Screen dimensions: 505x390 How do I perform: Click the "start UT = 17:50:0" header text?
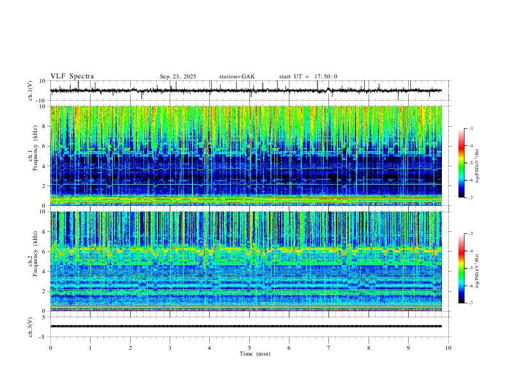pos(308,76)
